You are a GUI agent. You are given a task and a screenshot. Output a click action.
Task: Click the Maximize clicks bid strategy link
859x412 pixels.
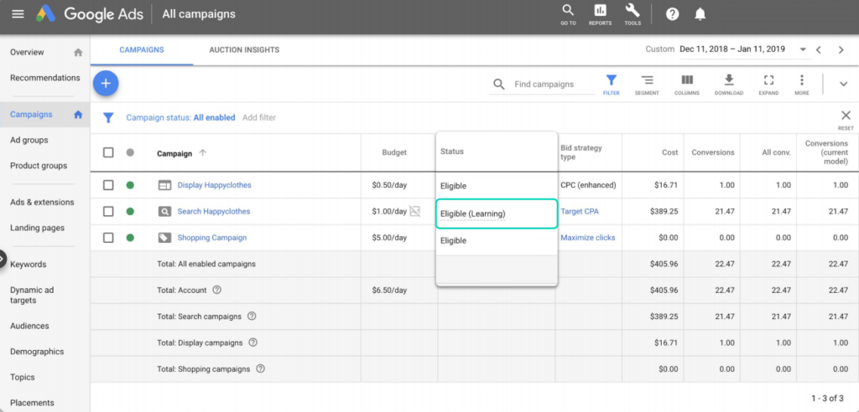click(588, 238)
